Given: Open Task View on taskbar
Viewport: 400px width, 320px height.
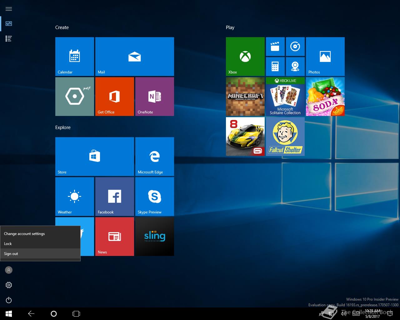Looking at the screenshot, I should pos(76,314).
